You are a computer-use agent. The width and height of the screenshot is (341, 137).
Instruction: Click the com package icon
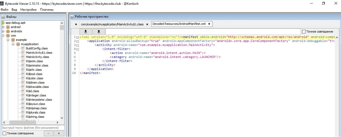coord(8,36)
